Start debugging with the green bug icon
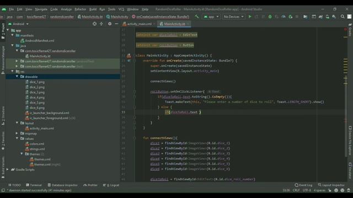The height and width of the screenshot is (198, 353). (270, 16)
